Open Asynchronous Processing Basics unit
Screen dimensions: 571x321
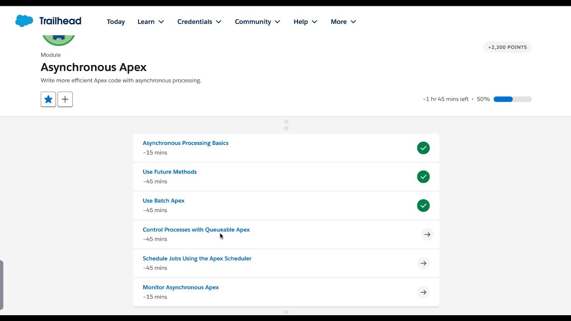tap(186, 143)
